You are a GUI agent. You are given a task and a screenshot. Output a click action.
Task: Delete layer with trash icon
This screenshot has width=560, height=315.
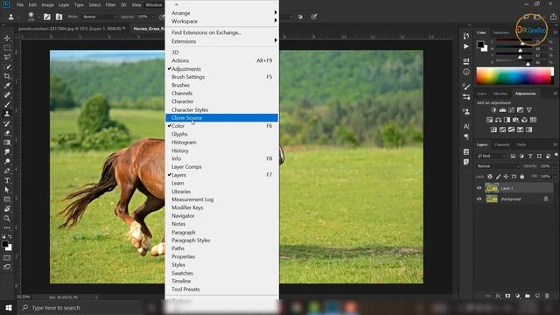(x=547, y=296)
